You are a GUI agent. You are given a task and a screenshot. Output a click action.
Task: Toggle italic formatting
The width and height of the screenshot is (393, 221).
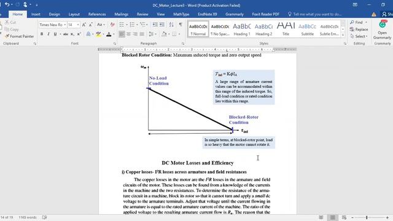49,34
